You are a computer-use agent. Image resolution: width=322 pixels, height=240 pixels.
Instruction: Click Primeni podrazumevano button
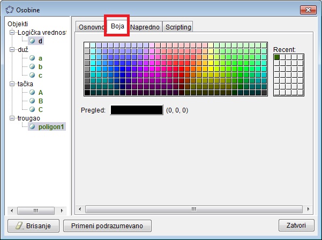107,226
